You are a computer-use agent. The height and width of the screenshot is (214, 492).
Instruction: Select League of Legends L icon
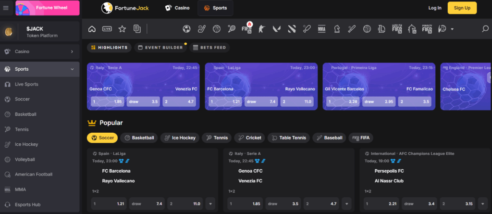pos(381,29)
